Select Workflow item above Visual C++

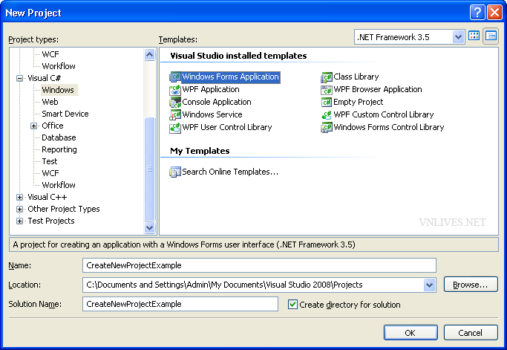59,185
